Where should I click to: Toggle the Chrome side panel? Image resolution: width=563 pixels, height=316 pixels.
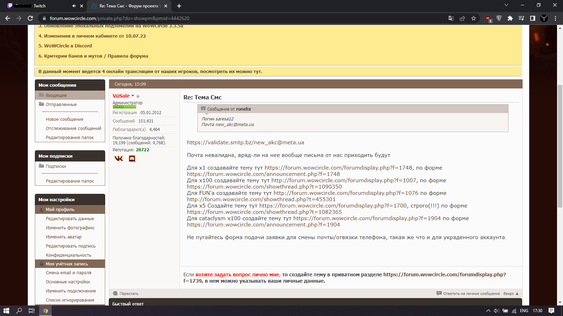[533, 18]
